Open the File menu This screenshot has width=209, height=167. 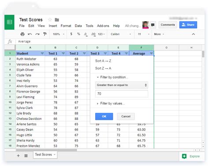pos(22,26)
